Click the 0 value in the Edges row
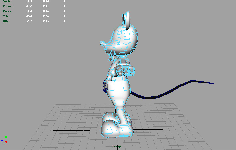The width and height of the screenshot is (236, 150). tap(64, 6)
